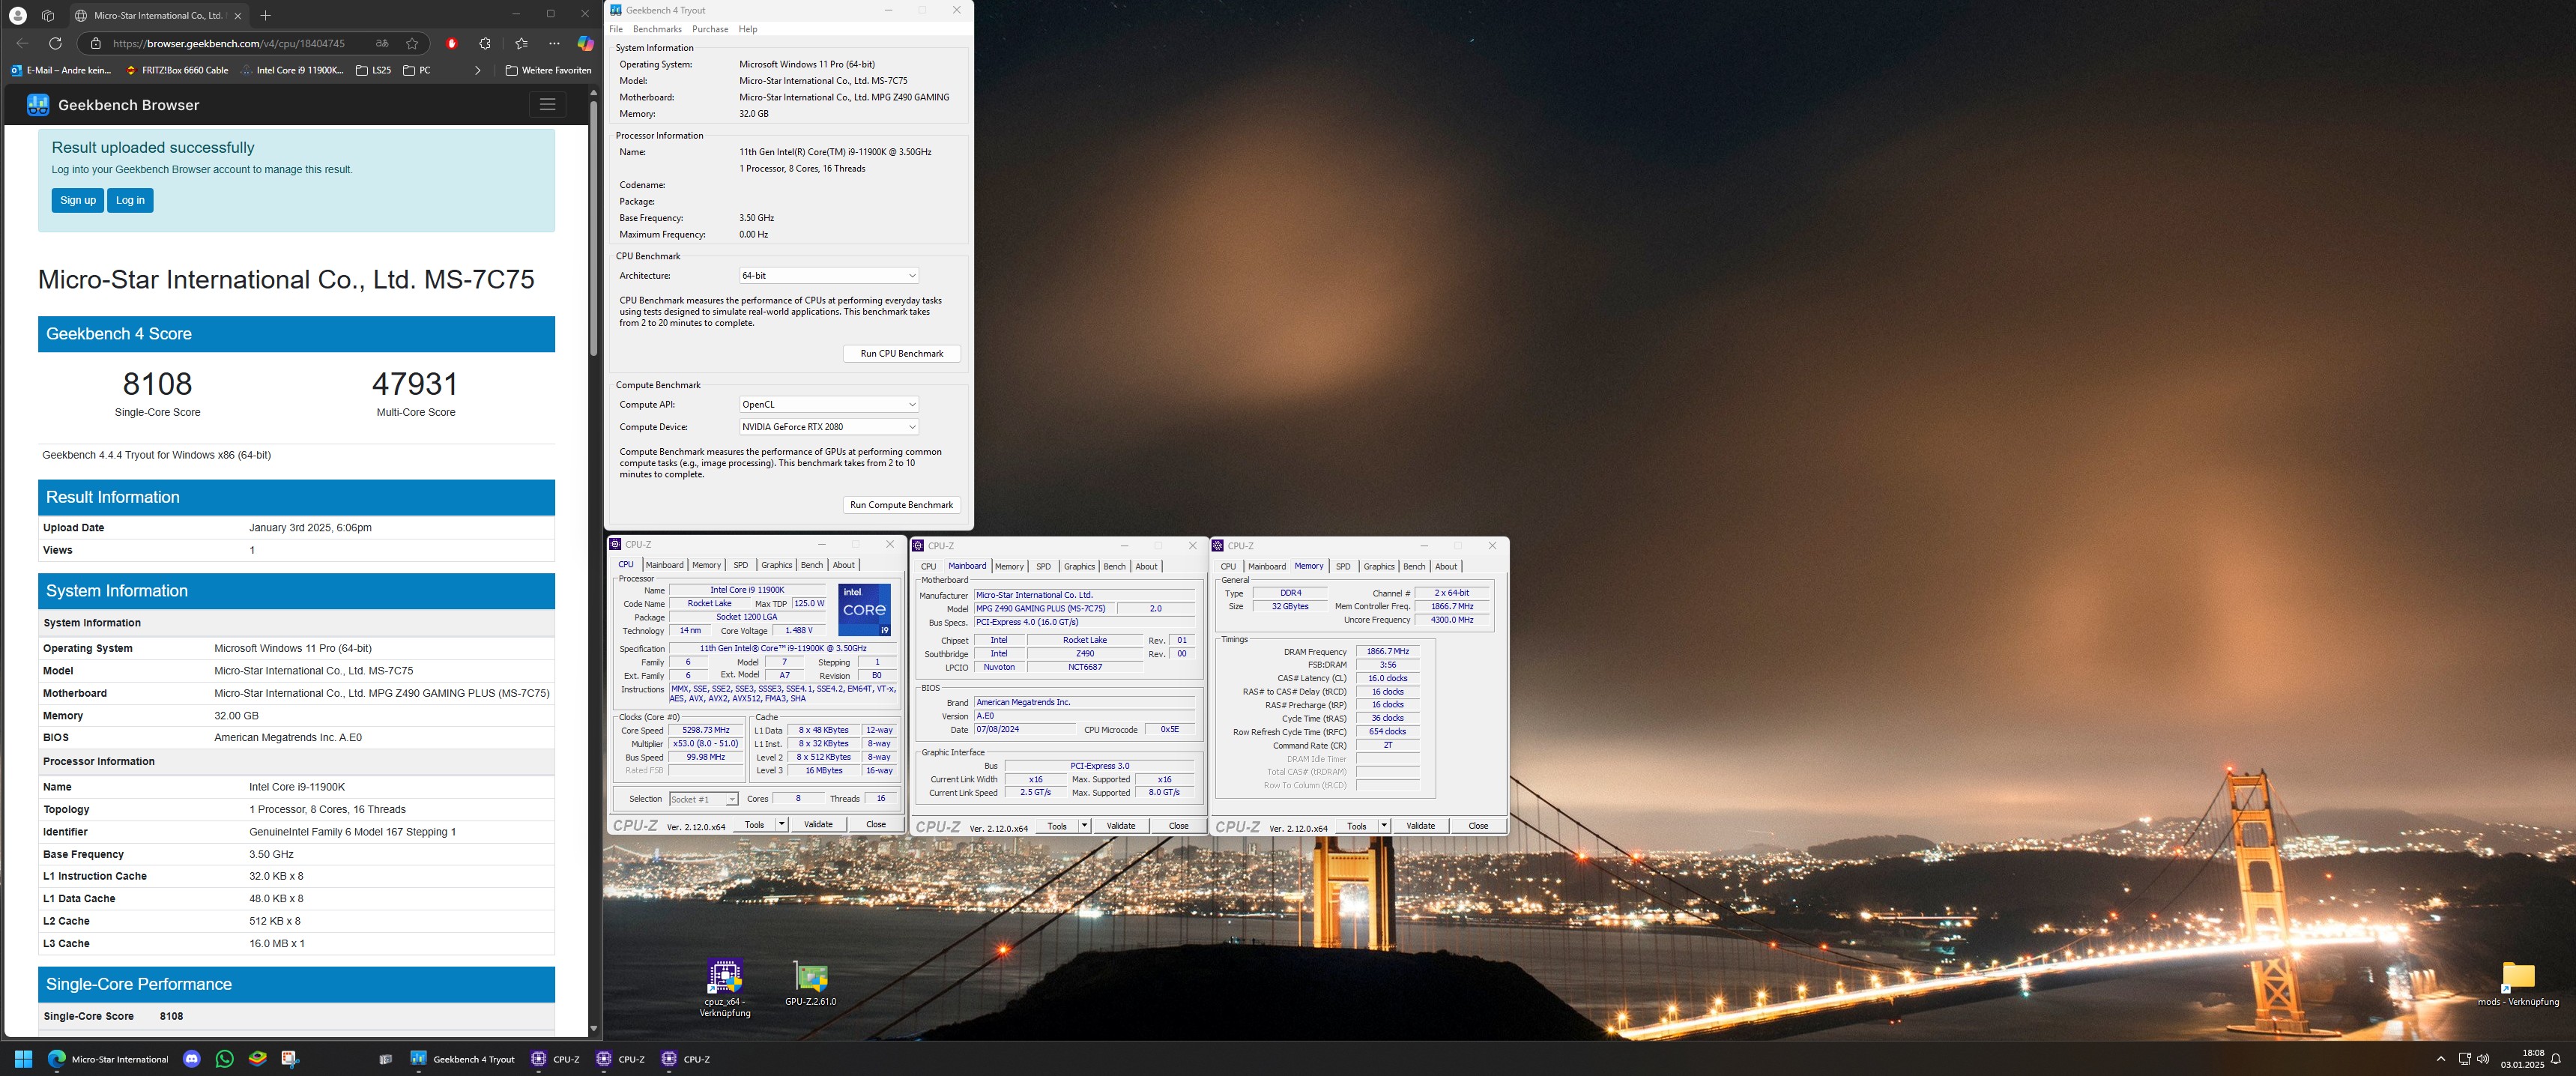
Task: Open Tools dropdown arrow in CPU-Z Mainboard window
Action: click(x=1084, y=826)
